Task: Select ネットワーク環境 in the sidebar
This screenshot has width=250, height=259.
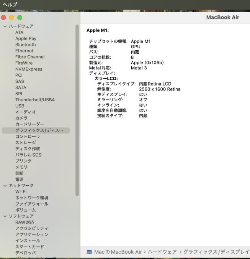Action: coord(32,198)
